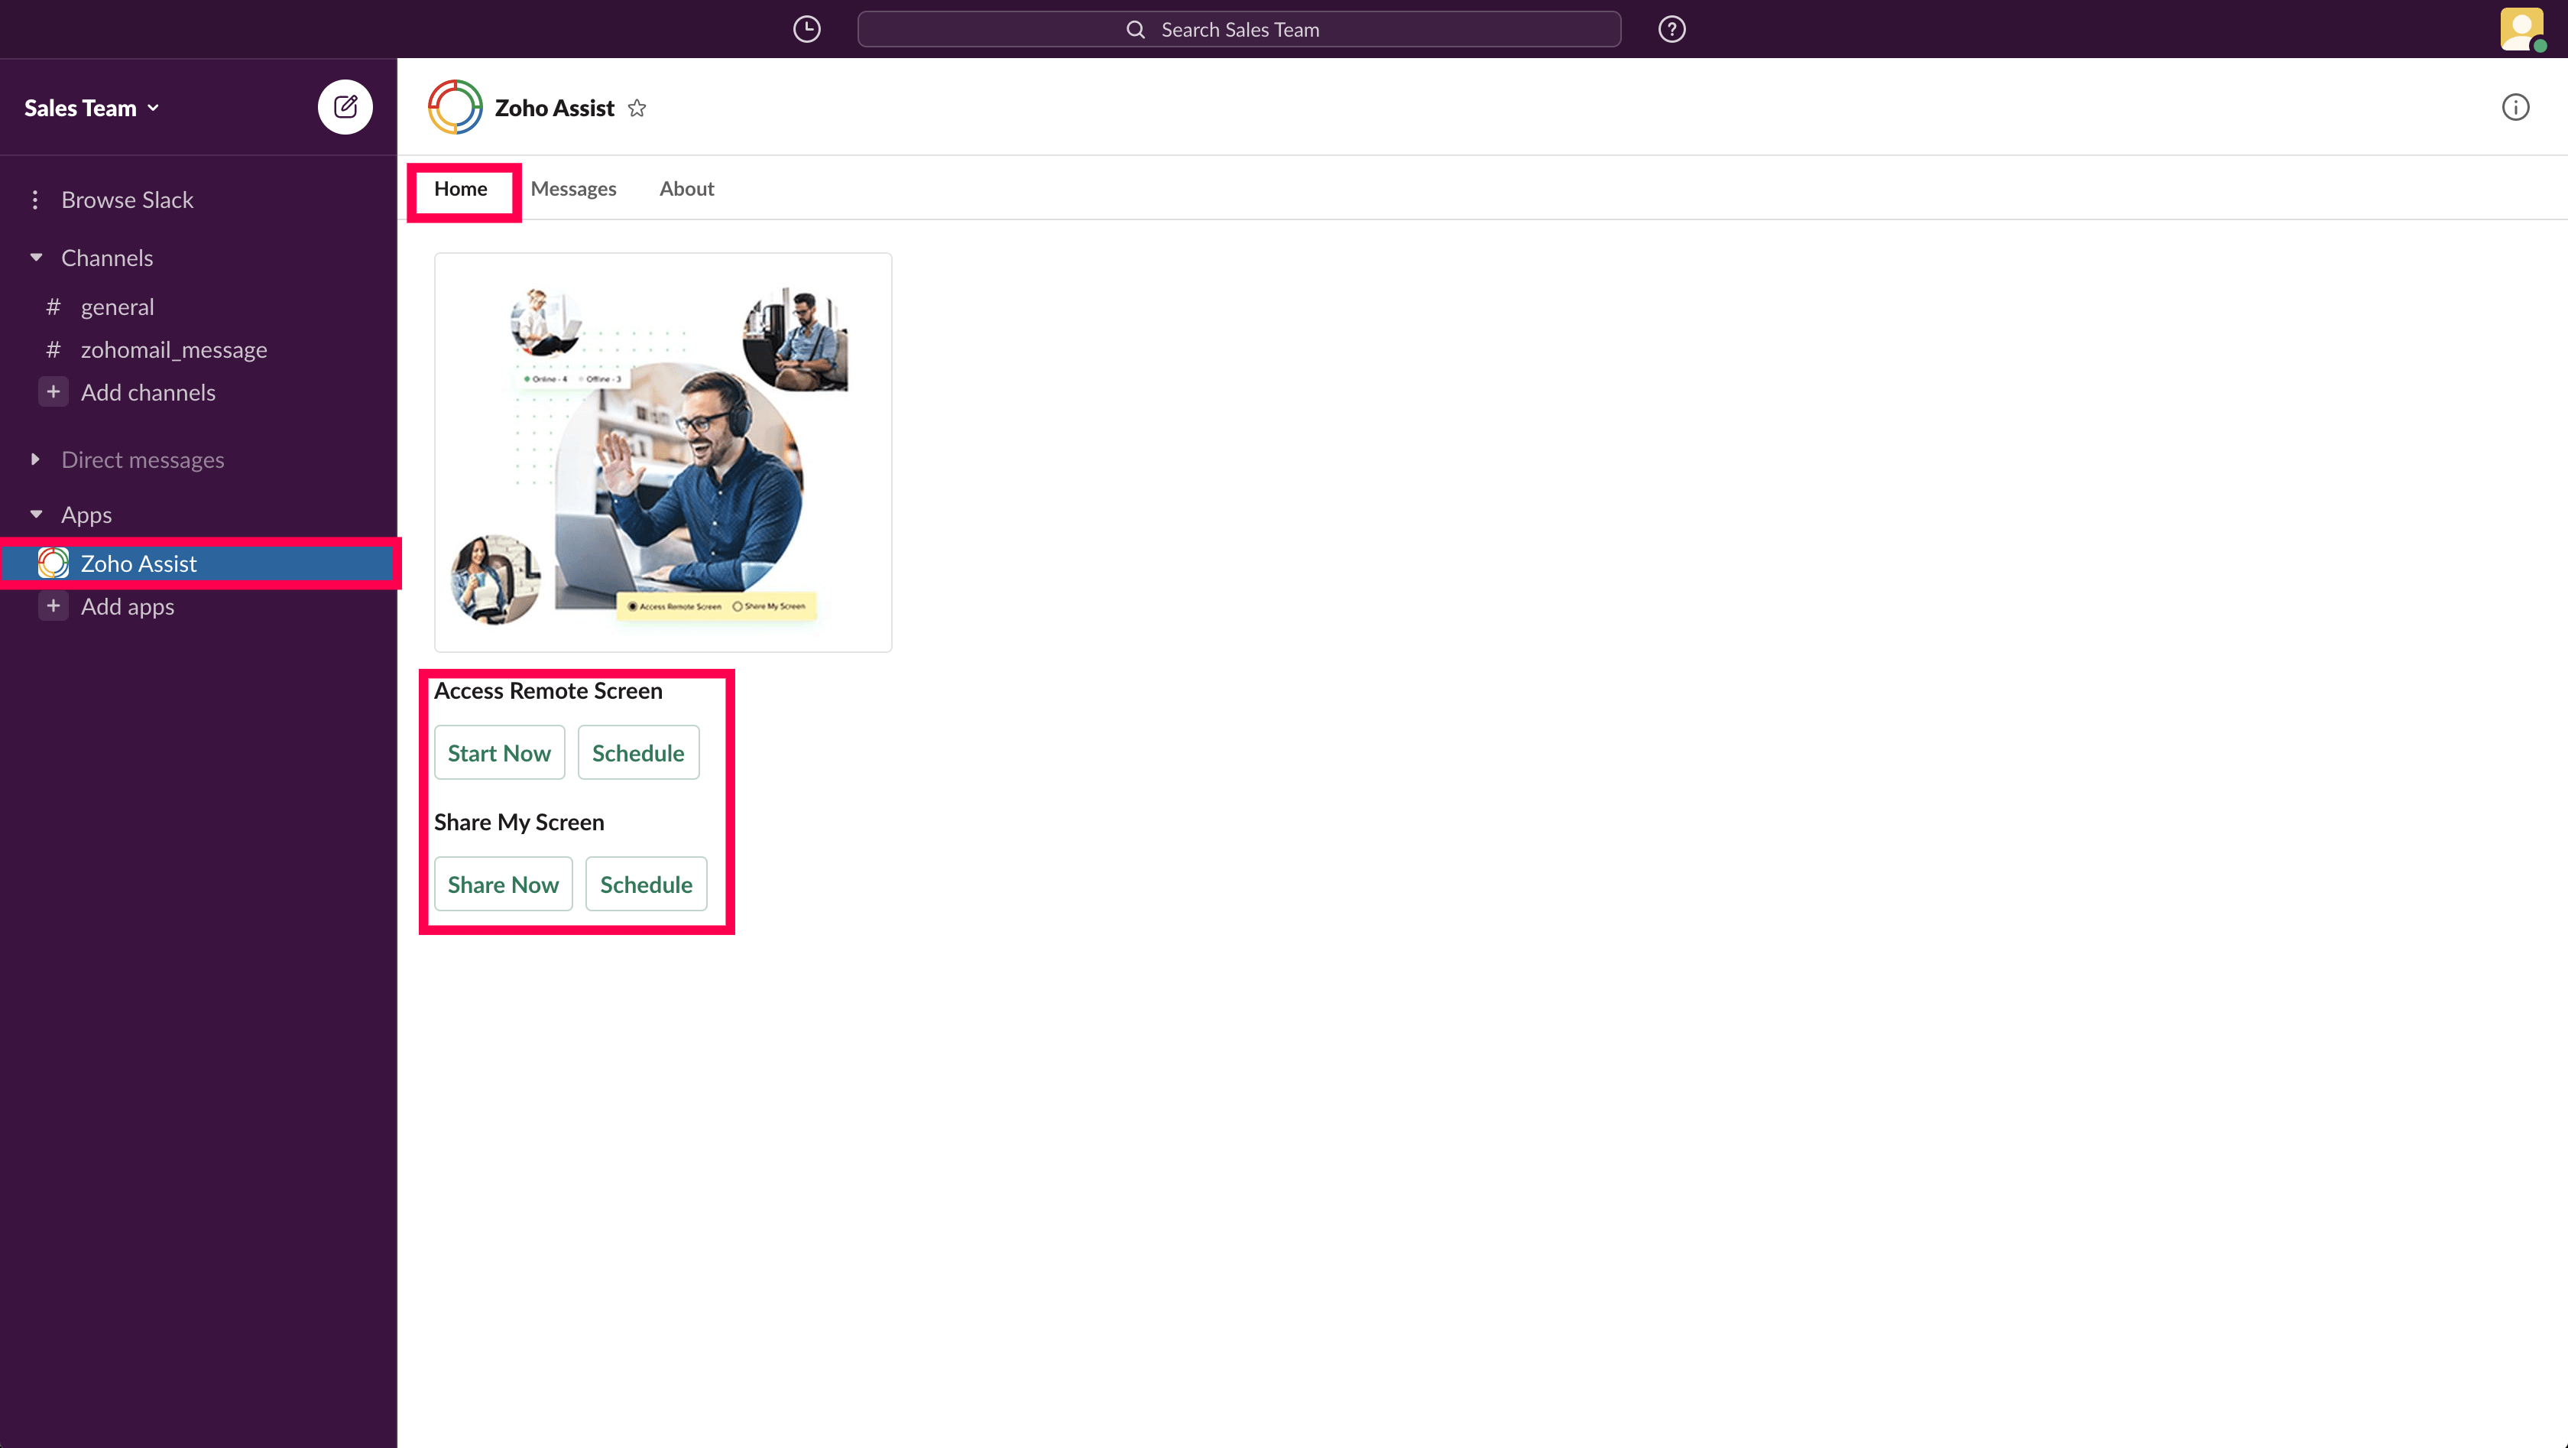Open the app details info icon
This screenshot has height=1448, width=2568.
tap(2515, 108)
